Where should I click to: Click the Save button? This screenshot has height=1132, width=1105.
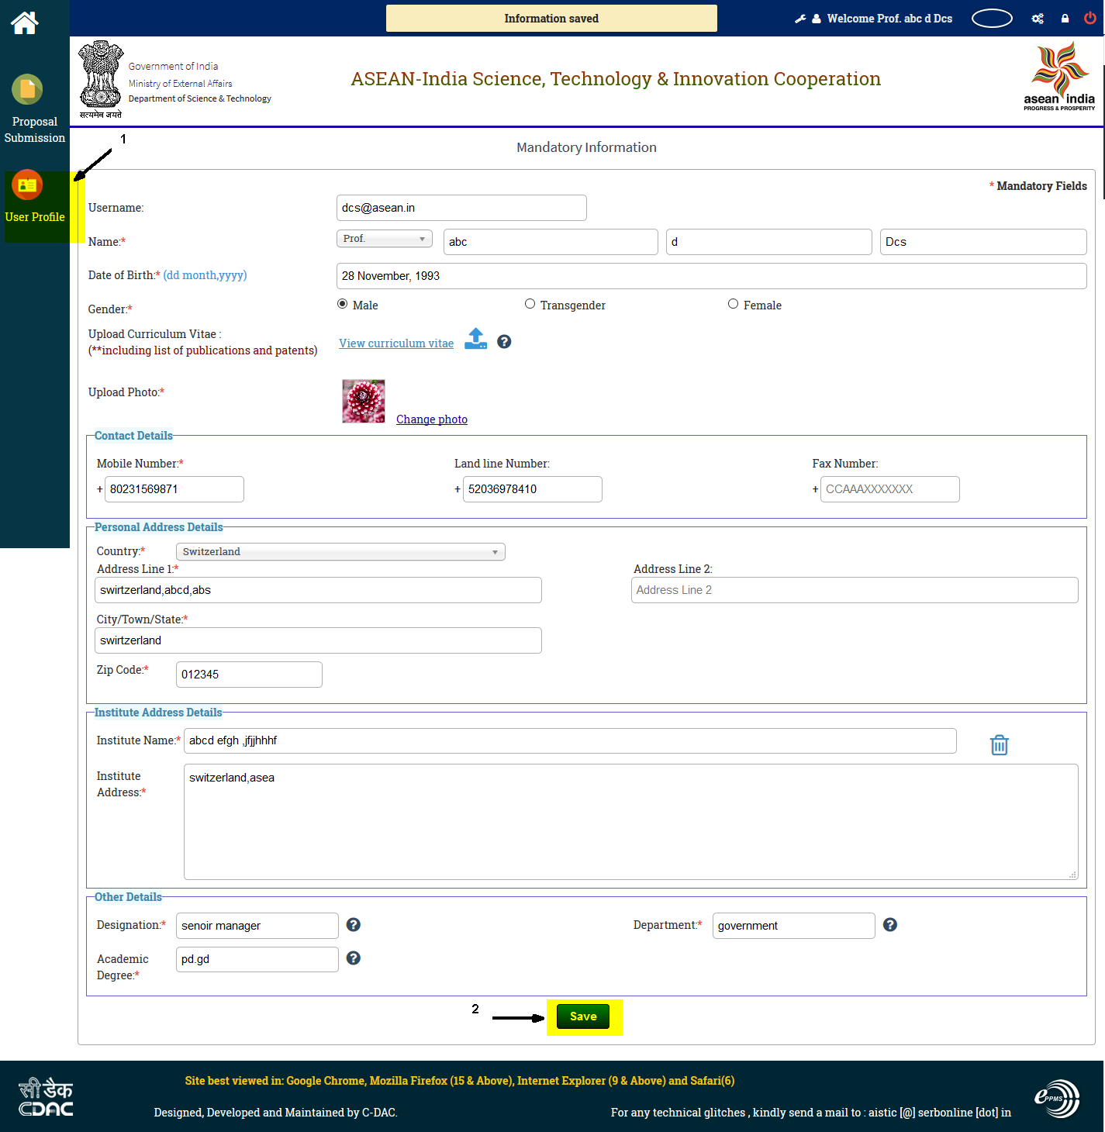tap(583, 1016)
